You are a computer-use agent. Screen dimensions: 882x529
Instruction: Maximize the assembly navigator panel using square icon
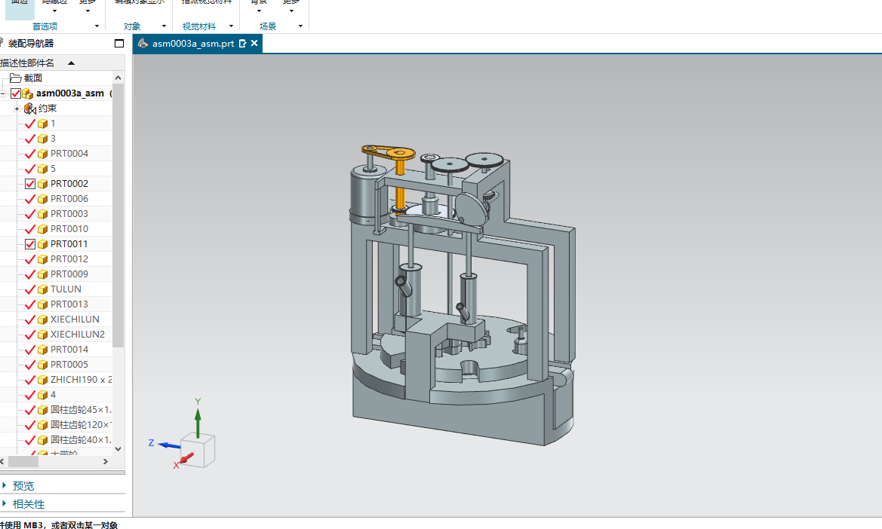pyautogui.click(x=118, y=43)
